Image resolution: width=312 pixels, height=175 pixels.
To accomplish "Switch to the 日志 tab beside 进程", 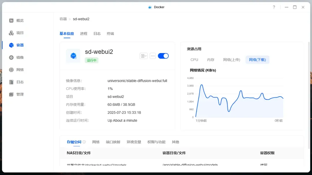I will point(97,33).
